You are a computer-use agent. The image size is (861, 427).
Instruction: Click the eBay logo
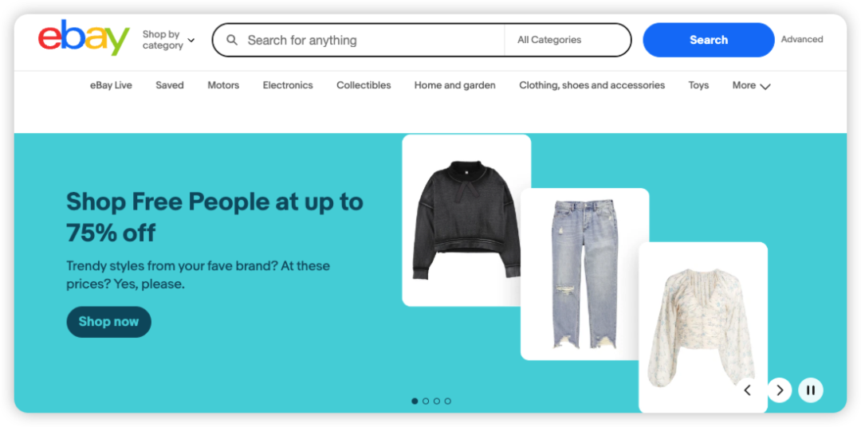(84, 37)
